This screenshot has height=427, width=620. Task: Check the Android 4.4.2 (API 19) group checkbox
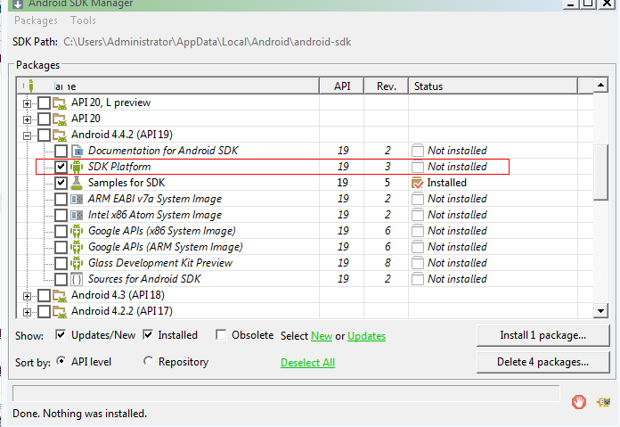click(44, 135)
